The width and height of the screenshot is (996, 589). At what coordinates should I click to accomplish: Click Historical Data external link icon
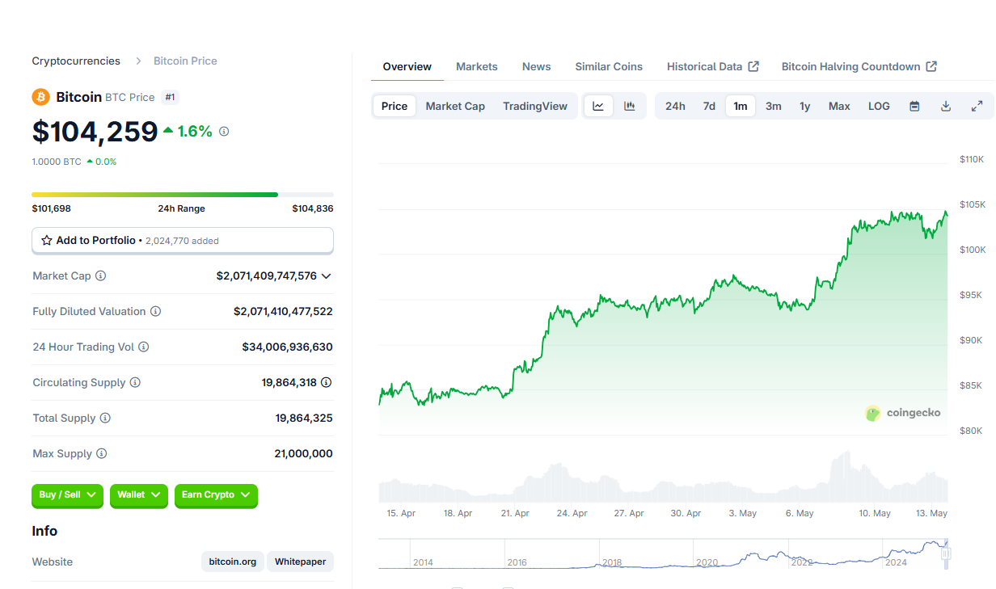[x=753, y=66]
